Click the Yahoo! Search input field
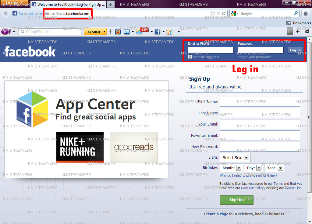This screenshot has width=312, height=224. [x=50, y=32]
